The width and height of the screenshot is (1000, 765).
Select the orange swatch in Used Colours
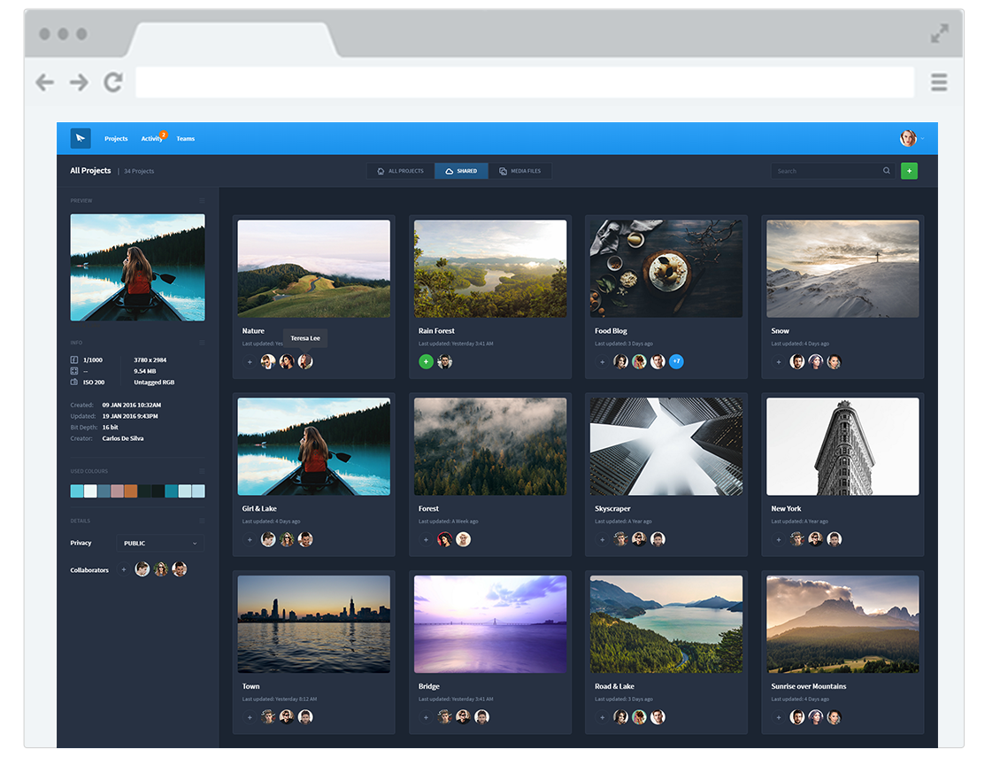pos(130,491)
